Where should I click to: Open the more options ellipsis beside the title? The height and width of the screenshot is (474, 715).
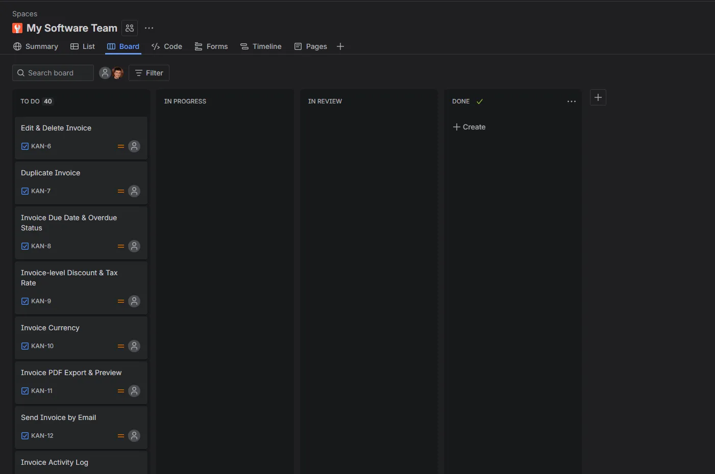click(x=149, y=28)
